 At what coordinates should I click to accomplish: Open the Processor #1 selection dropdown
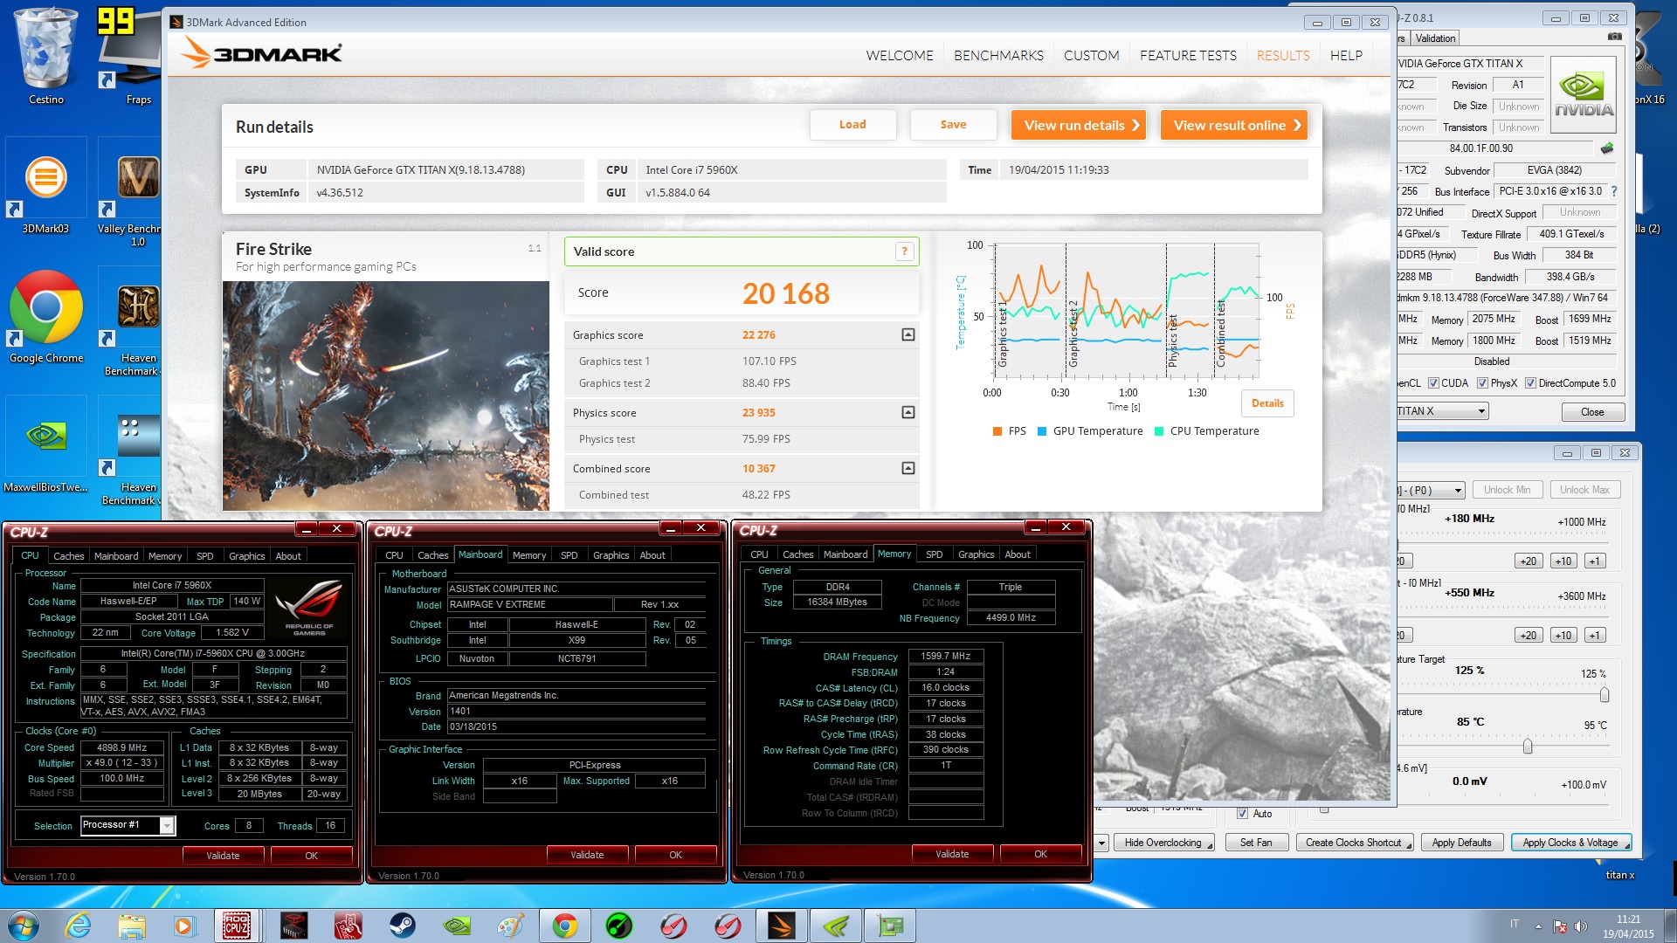pos(167,825)
